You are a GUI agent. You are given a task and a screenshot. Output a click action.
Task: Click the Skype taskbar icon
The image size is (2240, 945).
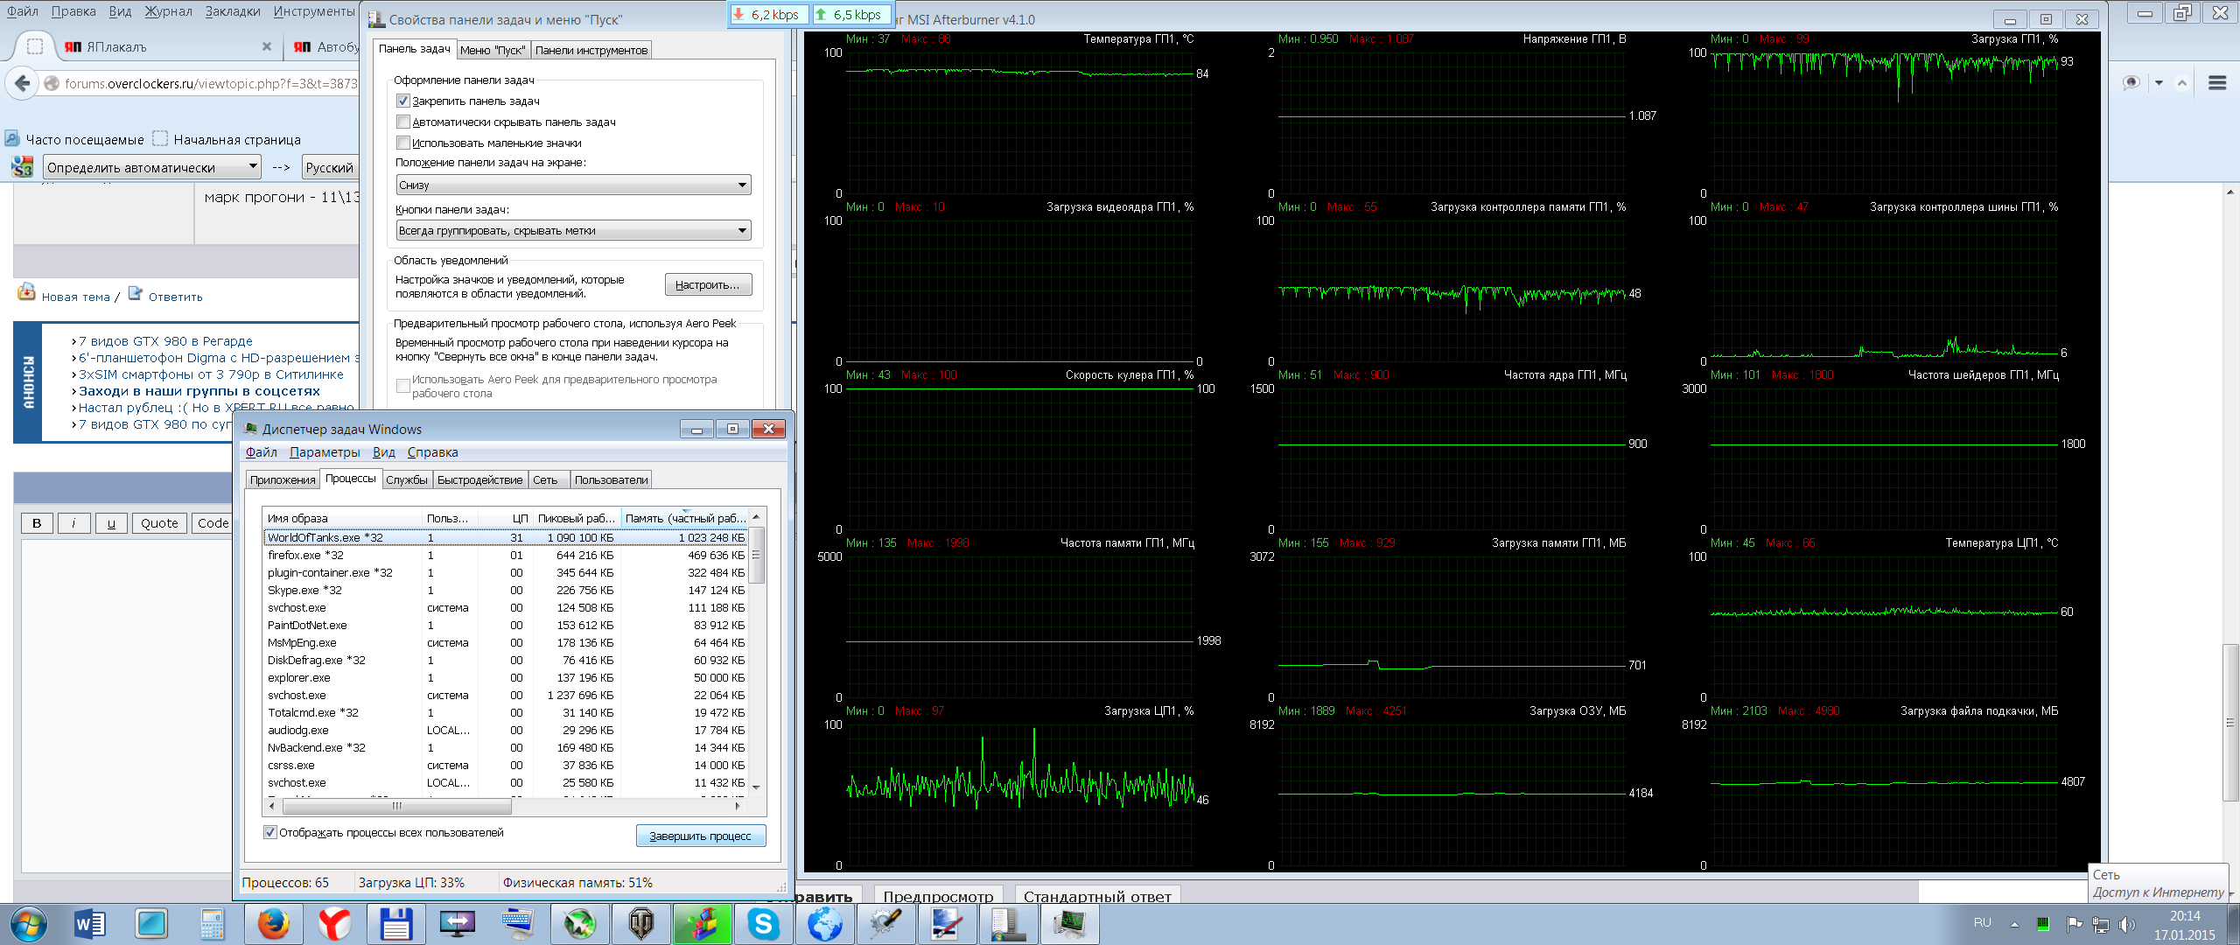pos(763,924)
